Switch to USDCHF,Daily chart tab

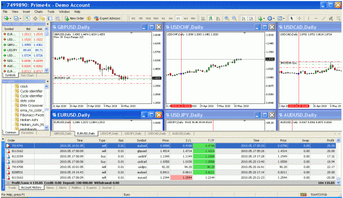point(109,133)
